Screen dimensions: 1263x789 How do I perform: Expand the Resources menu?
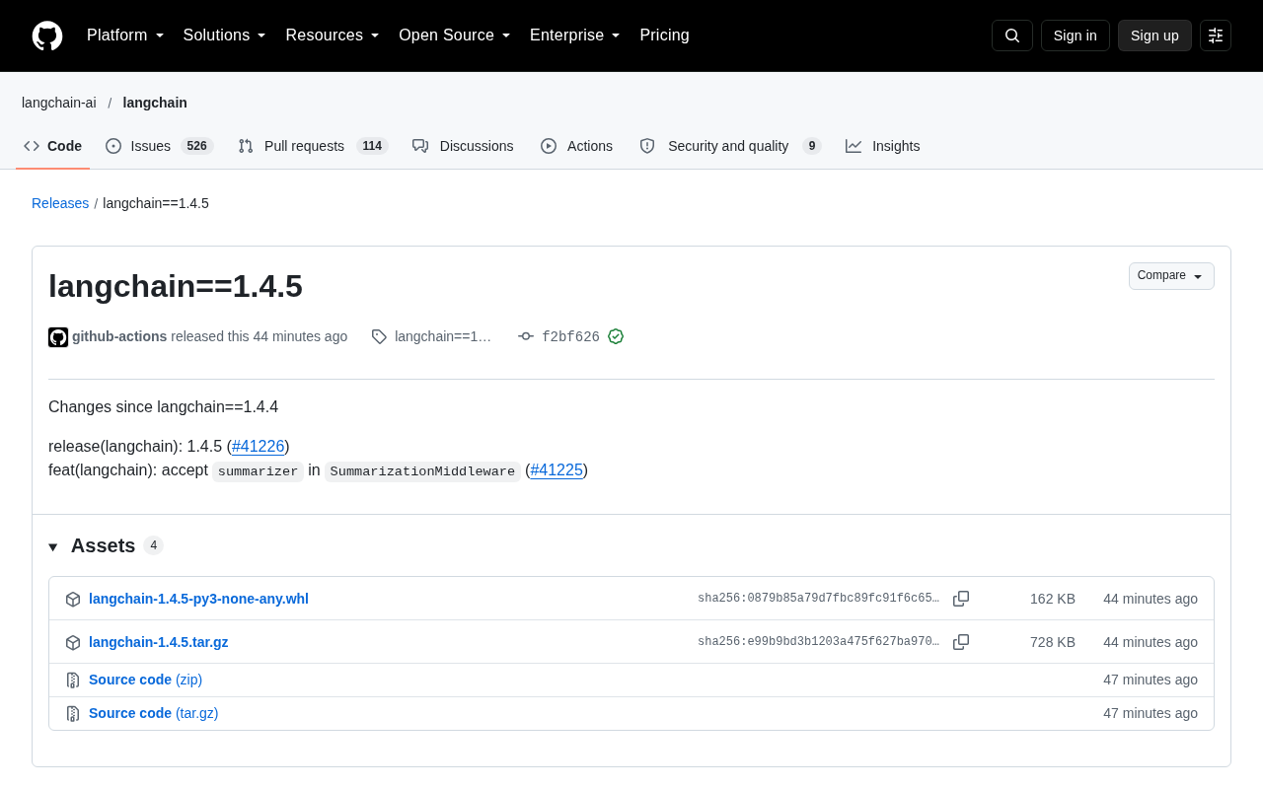click(333, 36)
